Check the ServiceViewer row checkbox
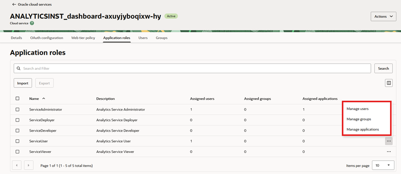The height and width of the screenshot is (174, 401). [18, 152]
